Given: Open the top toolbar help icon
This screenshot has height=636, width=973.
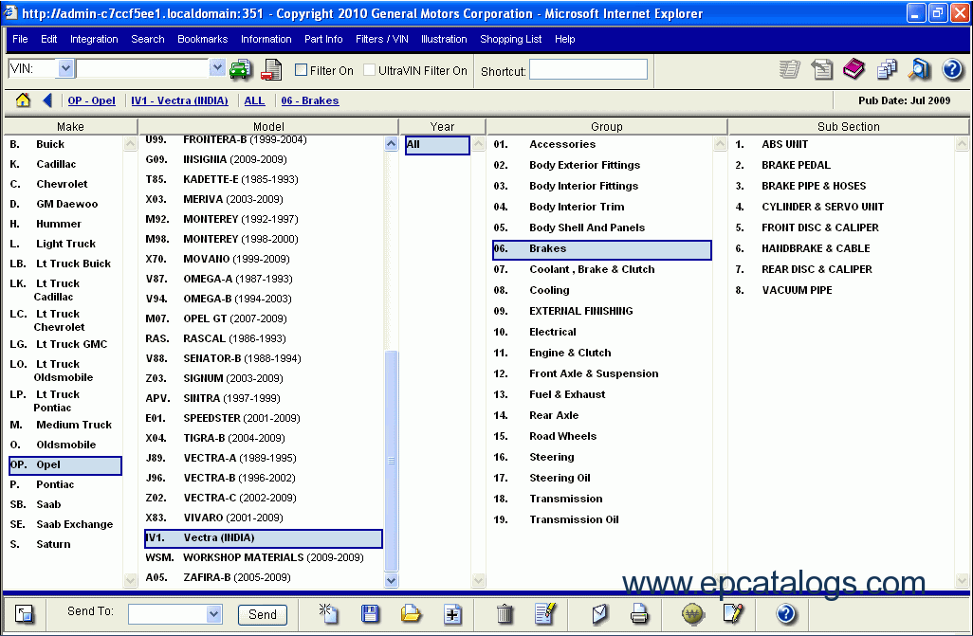Looking at the screenshot, I should pos(952,69).
